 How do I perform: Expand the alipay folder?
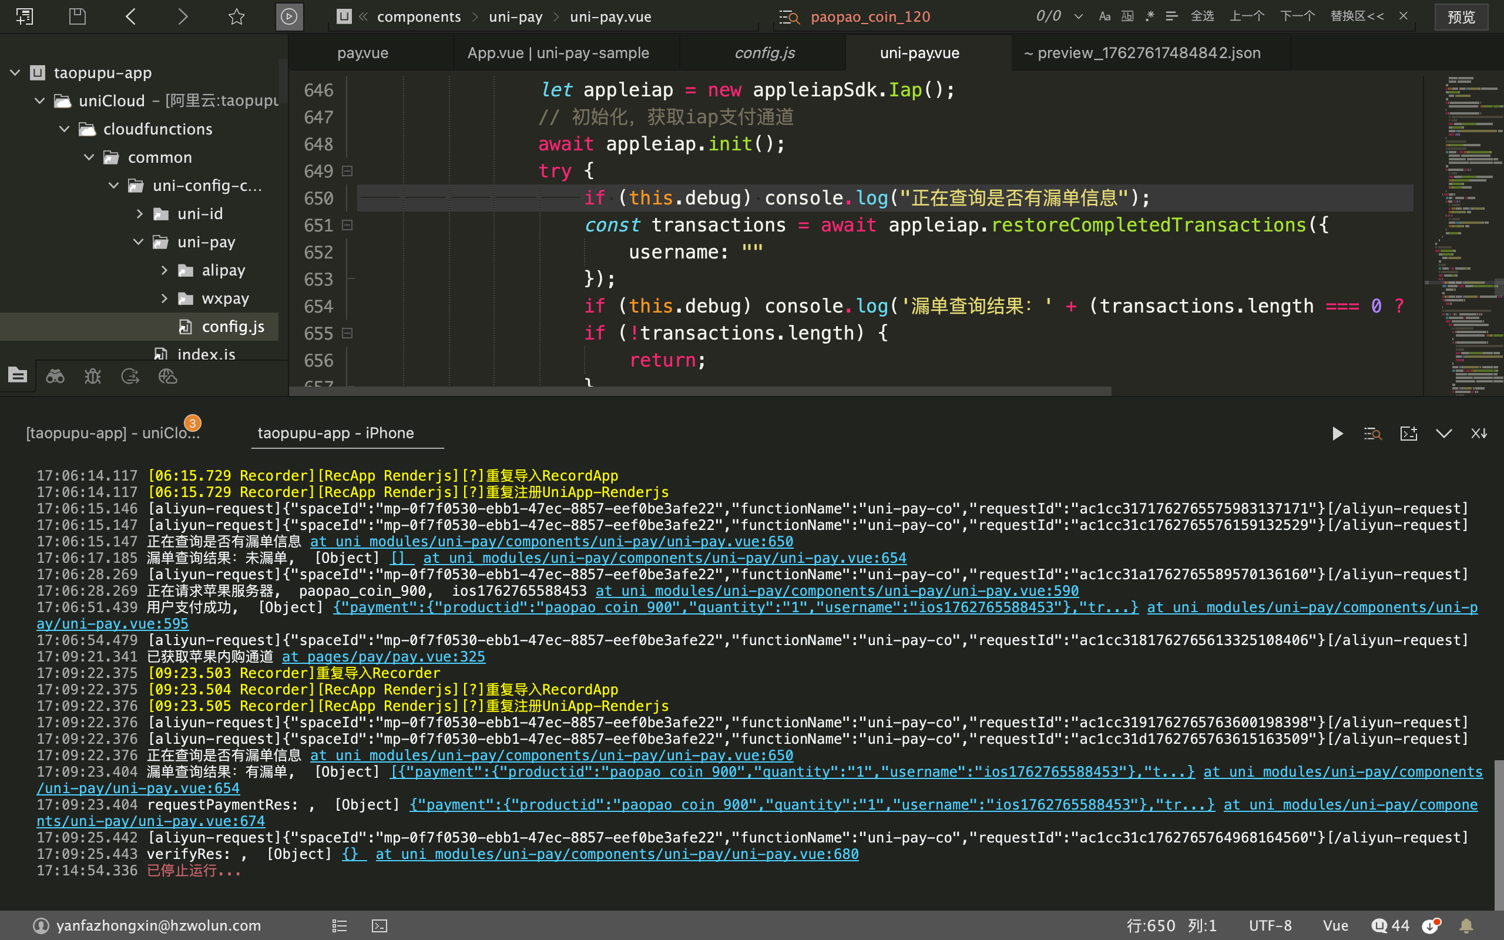[164, 270]
